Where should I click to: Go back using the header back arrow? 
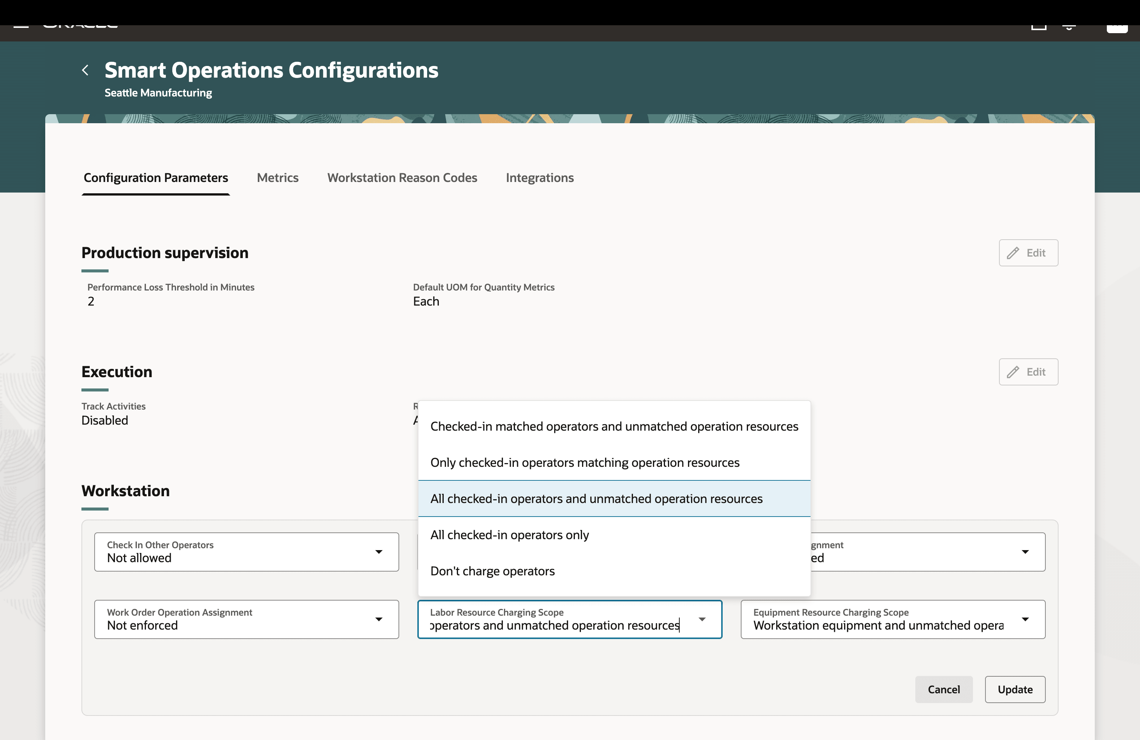(85, 70)
